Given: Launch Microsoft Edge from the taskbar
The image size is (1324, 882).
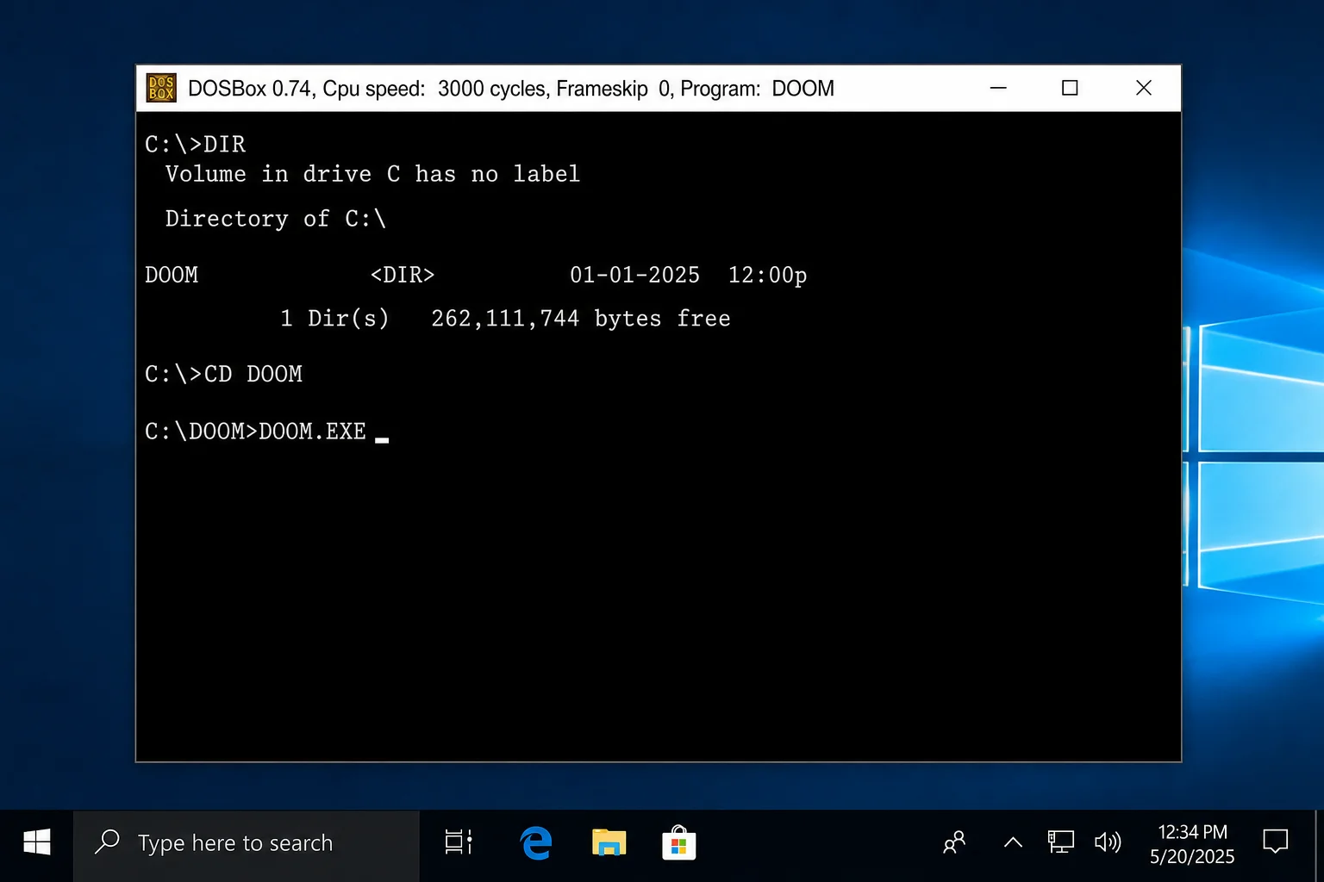Looking at the screenshot, I should [x=536, y=842].
